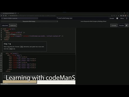129x97 pixels.
Task: Click the div id piano code line
Action: [12, 53]
